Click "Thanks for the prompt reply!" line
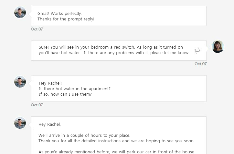This screenshot has width=234, height=154. [x=66, y=19]
